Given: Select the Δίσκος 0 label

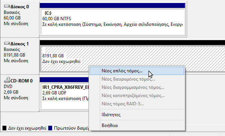Looking at the screenshot, I should click(x=19, y=7).
